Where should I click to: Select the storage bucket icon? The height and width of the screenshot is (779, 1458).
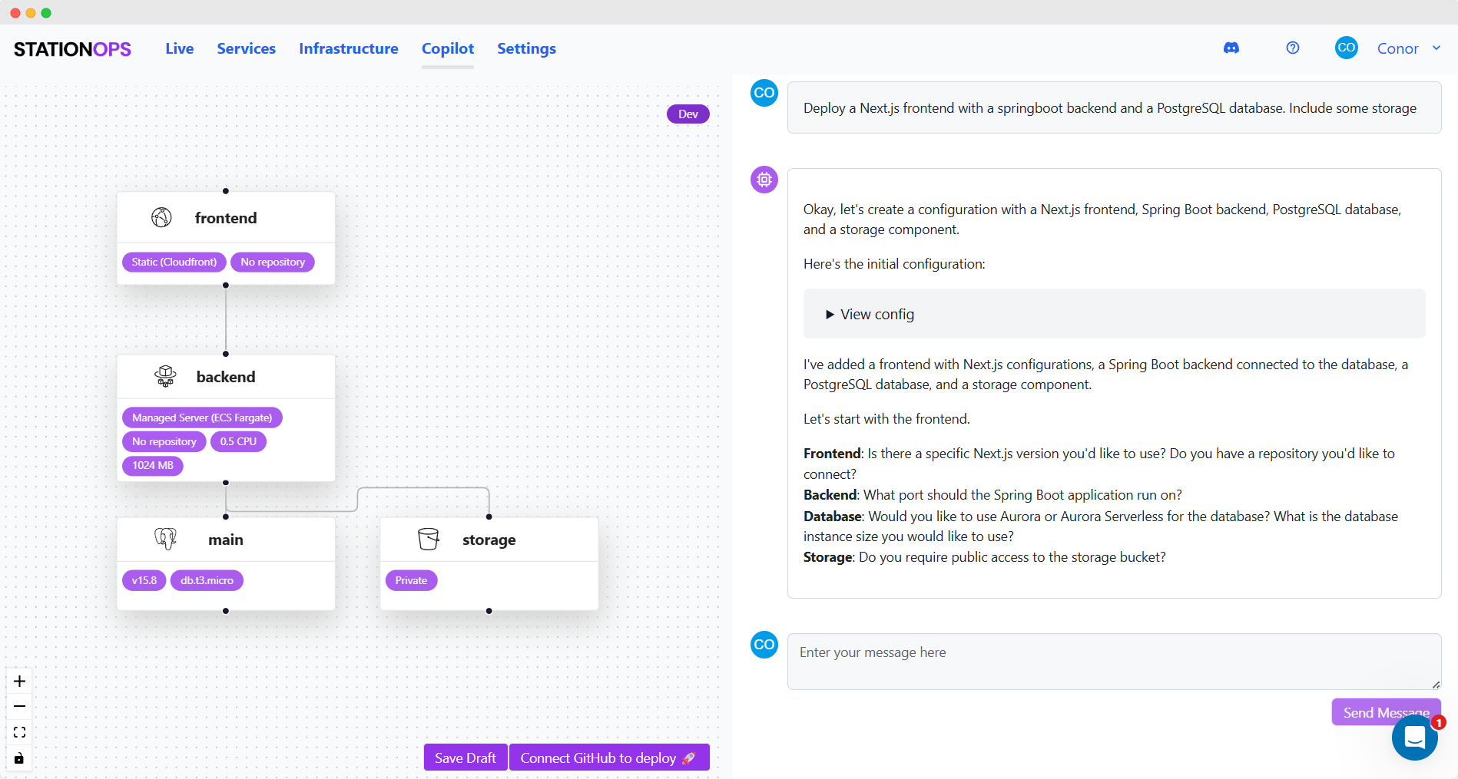429,539
